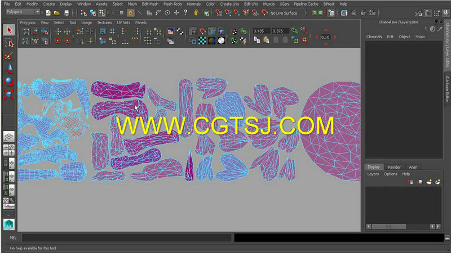This screenshot has height=253, width=451.
Task: Click the save scene disk icon
Action: tap(67, 13)
